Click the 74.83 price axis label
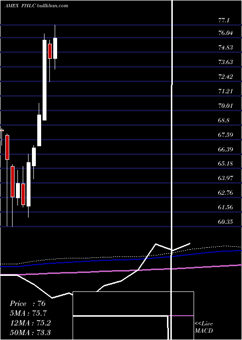 (226, 48)
